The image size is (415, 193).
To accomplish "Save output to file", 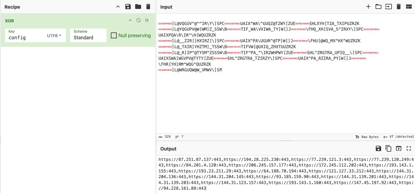I will pos(378,148).
